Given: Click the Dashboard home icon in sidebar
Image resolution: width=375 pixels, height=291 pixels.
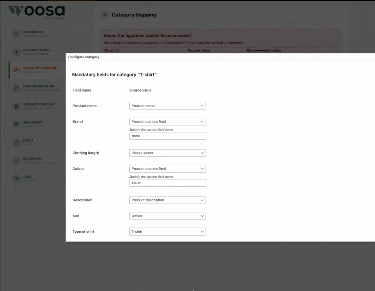Looking at the screenshot, I should [x=16, y=34].
